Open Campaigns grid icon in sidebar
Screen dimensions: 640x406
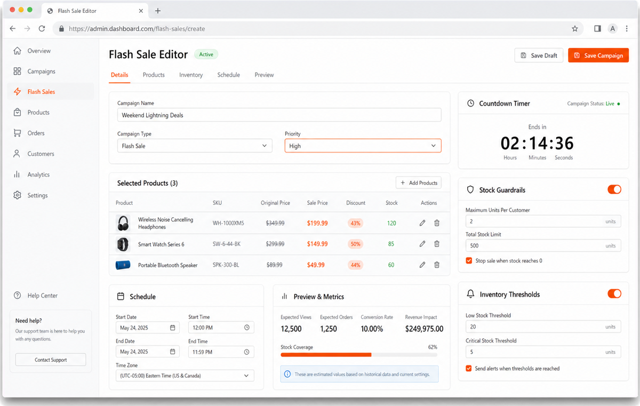click(x=18, y=71)
